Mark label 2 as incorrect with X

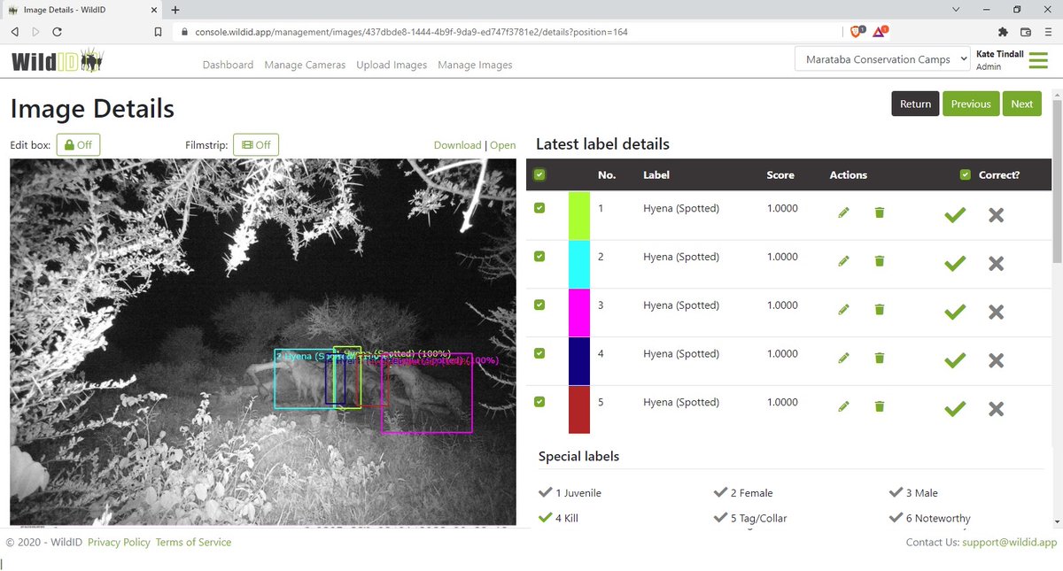(x=997, y=264)
